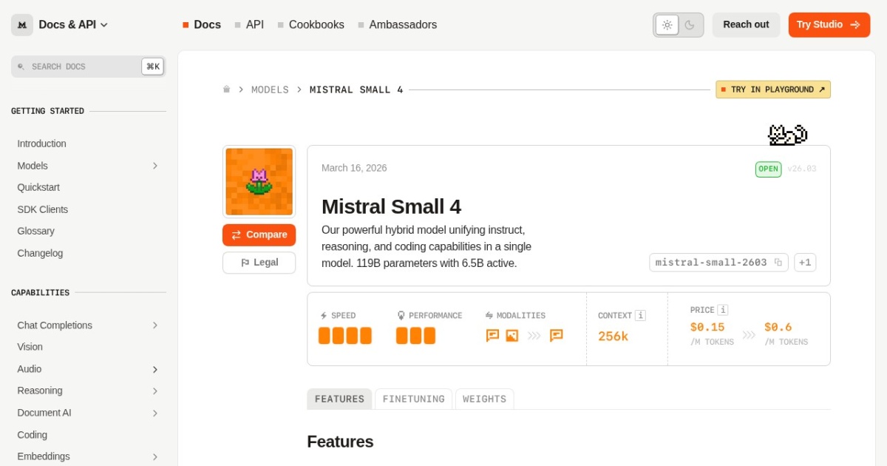Open Vision in sidebar

[x=30, y=347]
